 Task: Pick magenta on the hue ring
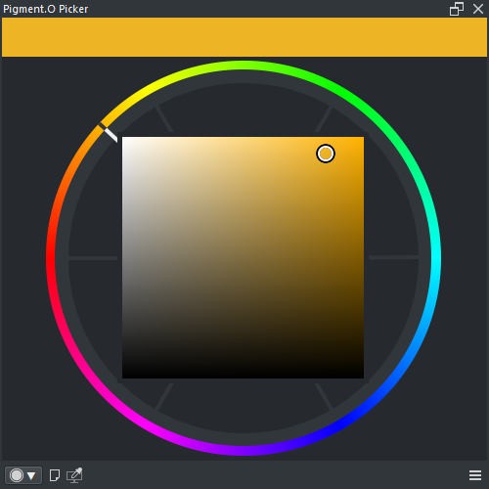click(146, 425)
